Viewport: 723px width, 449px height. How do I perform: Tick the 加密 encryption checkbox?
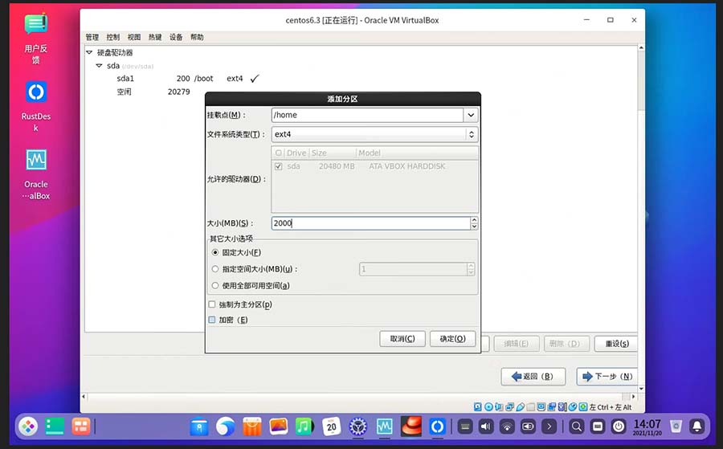[x=212, y=320]
